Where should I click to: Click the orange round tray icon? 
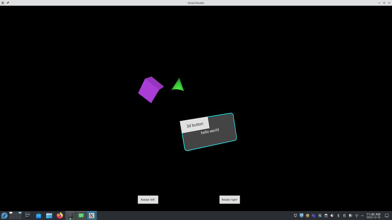pyautogui.click(x=307, y=215)
